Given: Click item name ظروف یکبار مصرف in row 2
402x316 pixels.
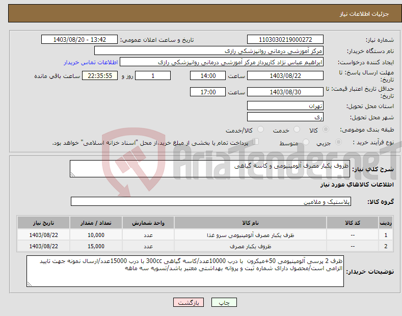Looking at the screenshot, I should (x=250, y=246).
